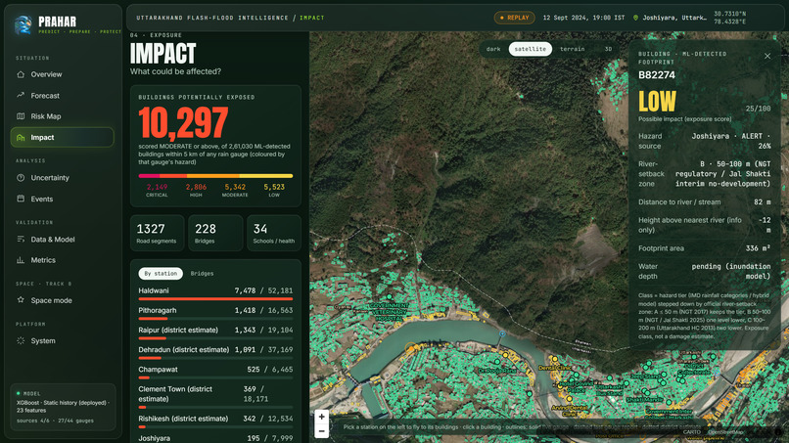Zoom in the map with plus button
Screen dimensions: 789x443
(321, 417)
